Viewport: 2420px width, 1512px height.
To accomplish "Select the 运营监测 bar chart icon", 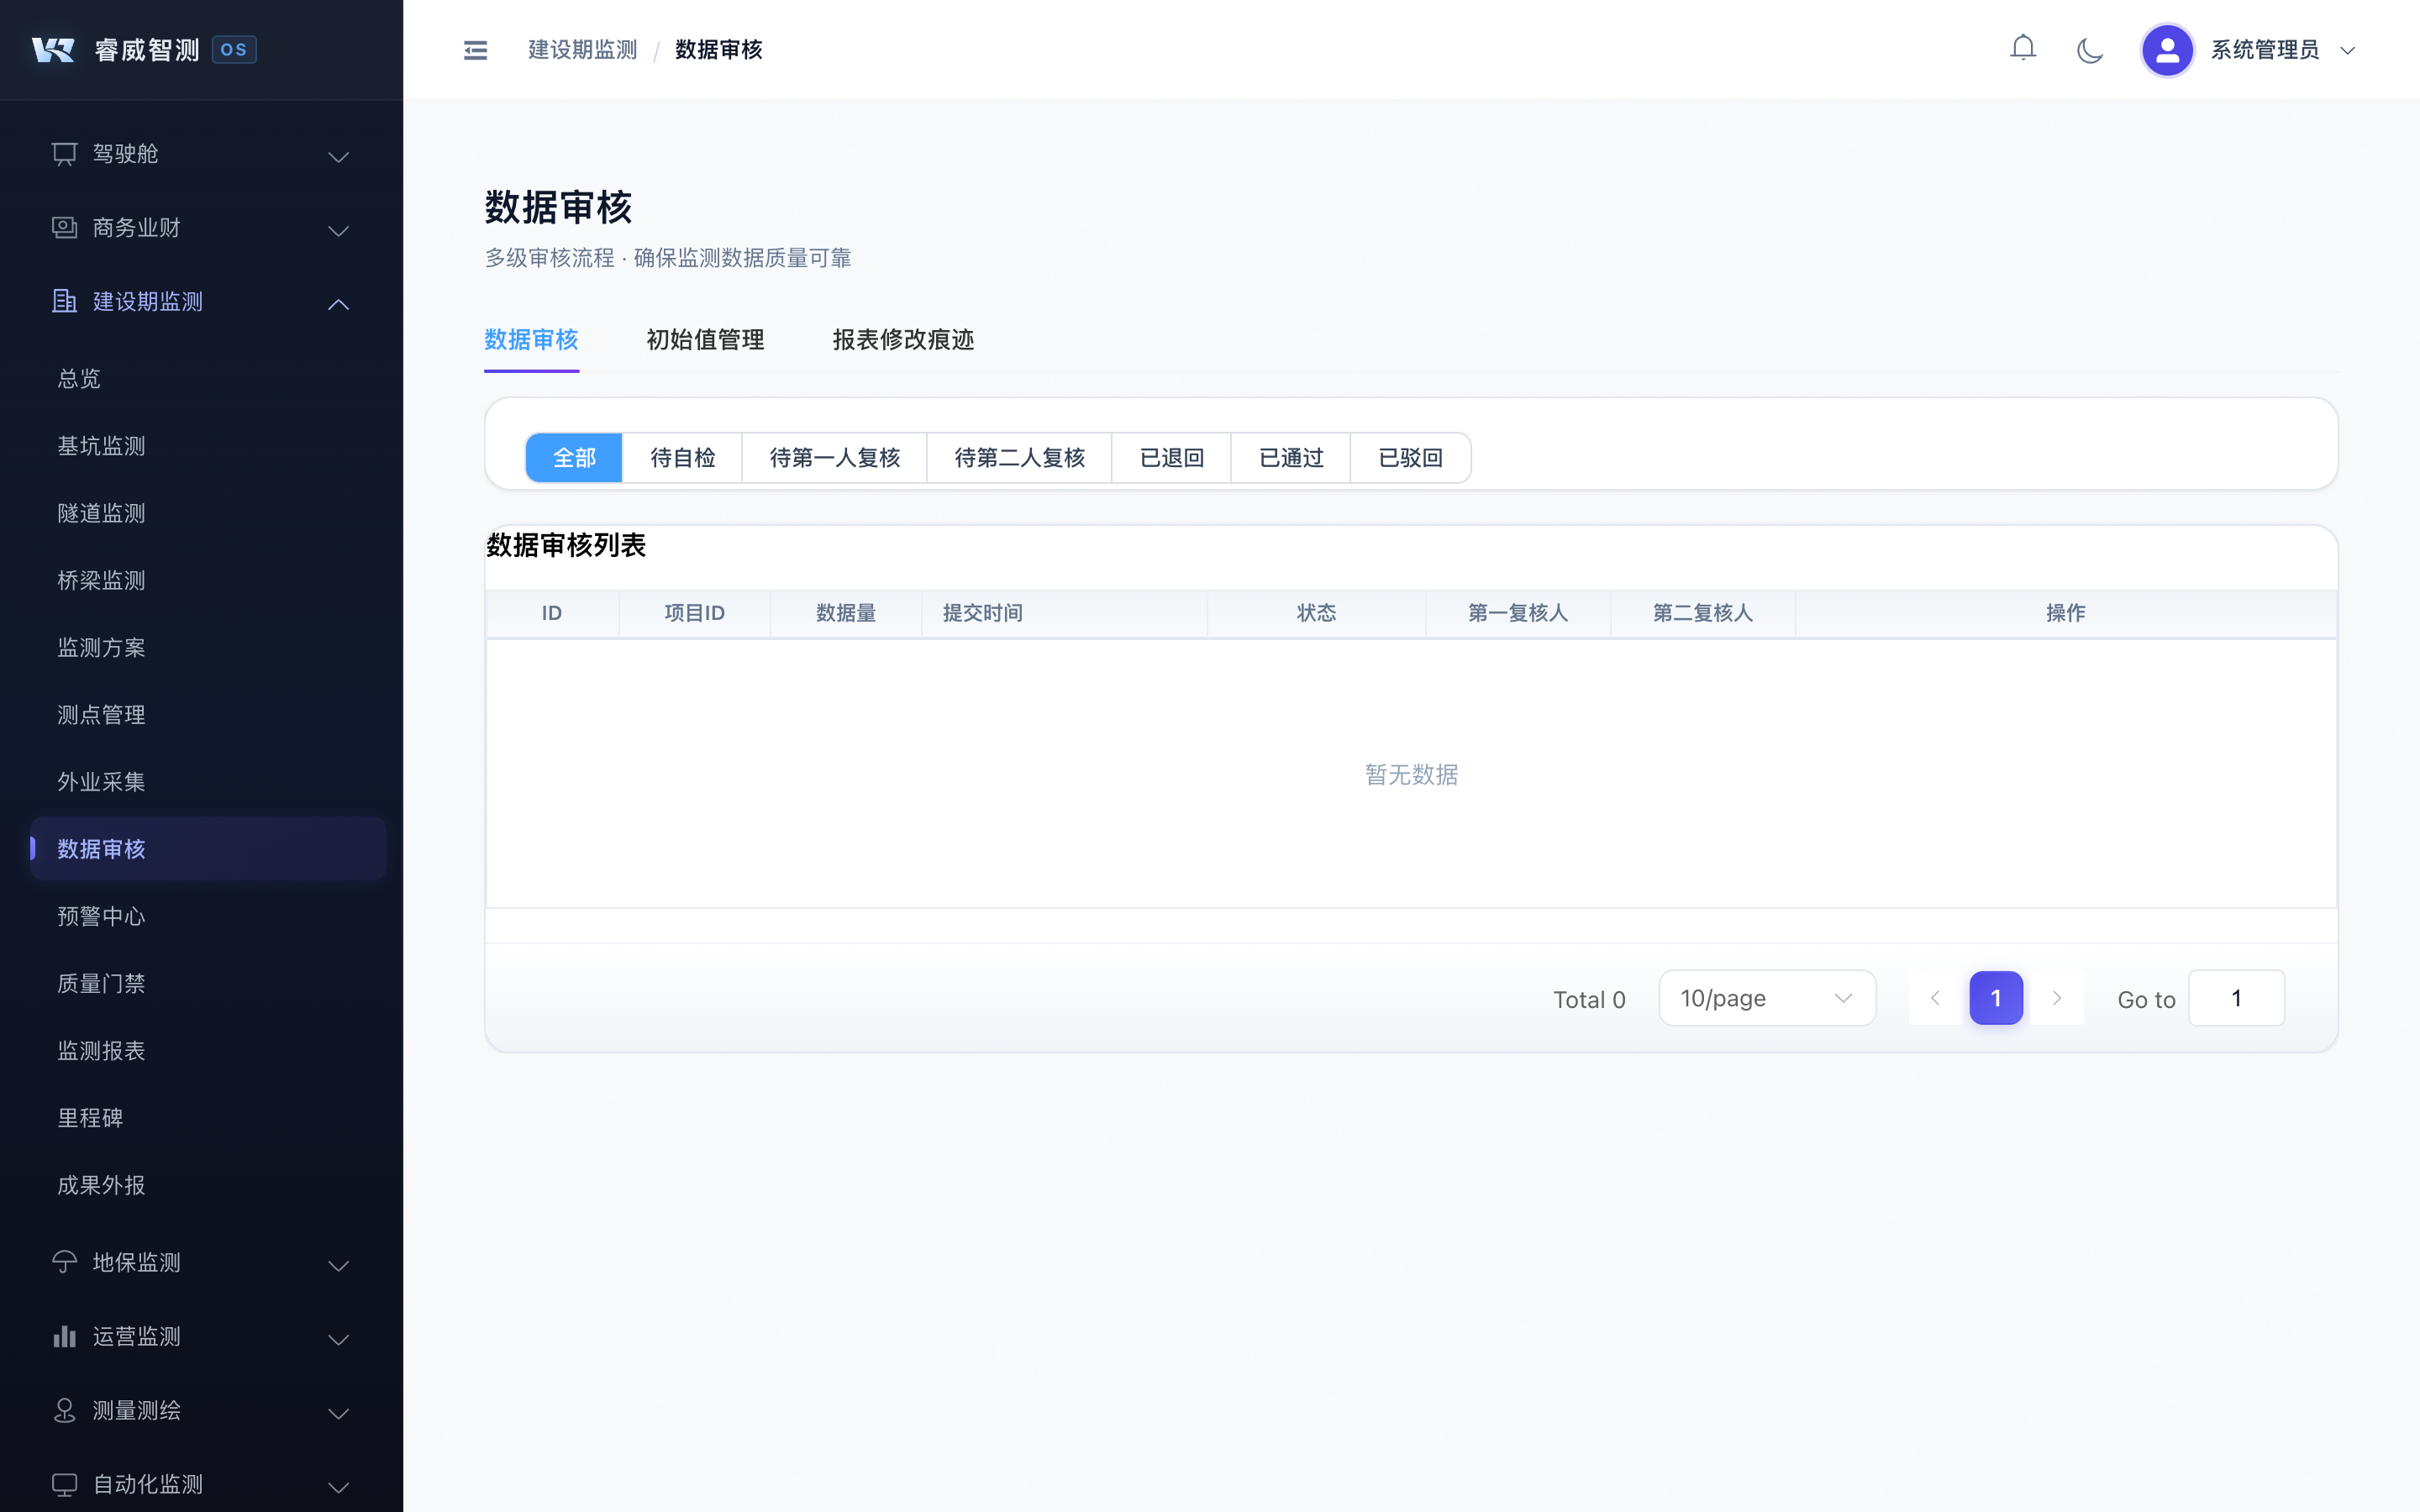I will [x=64, y=1336].
